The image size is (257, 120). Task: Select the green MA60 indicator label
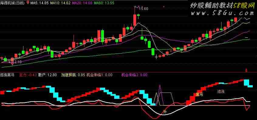104,3
